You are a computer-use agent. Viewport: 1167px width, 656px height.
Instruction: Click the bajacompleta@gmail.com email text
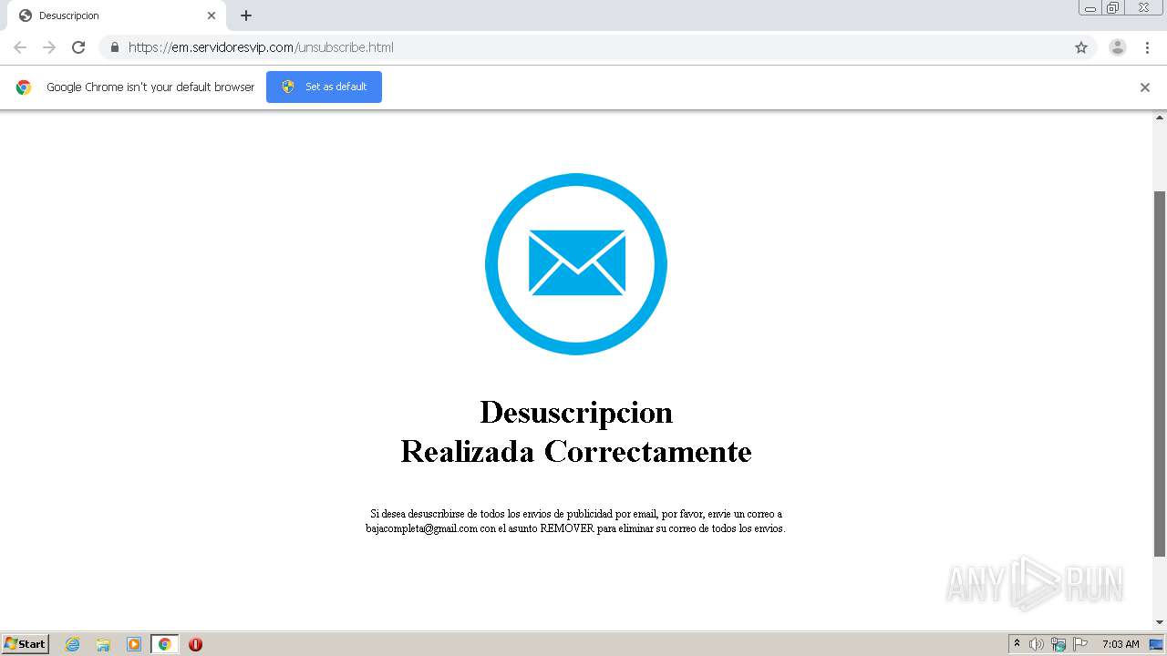pos(421,528)
